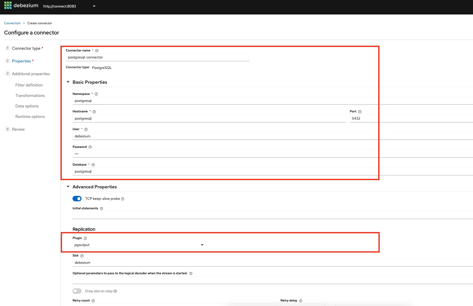Image resolution: width=473 pixels, height=306 pixels.
Task: Open Data options sub-step
Action: [x=27, y=106]
